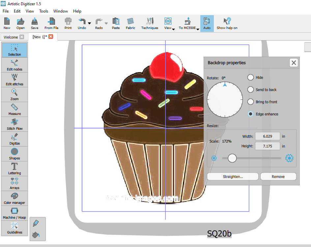Image resolution: width=311 pixels, height=247 pixels.
Task: Select the Edit stitches tool
Action: click(14, 80)
